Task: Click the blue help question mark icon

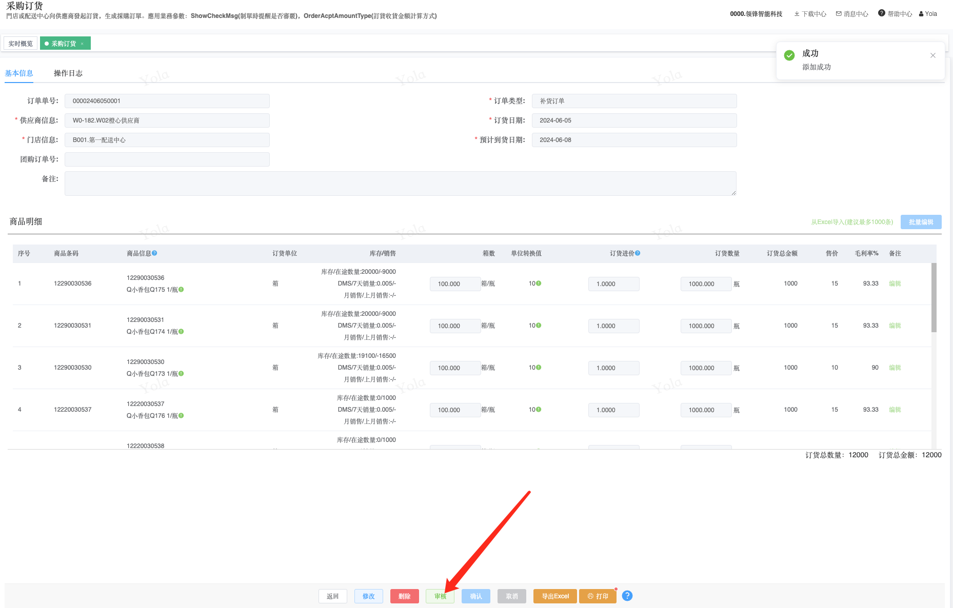Action: pyautogui.click(x=627, y=596)
